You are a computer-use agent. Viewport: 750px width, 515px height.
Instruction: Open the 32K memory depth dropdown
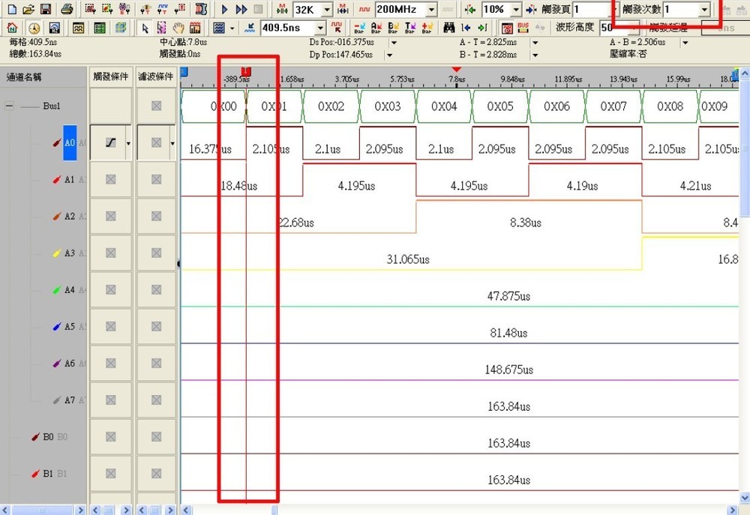[x=327, y=9]
